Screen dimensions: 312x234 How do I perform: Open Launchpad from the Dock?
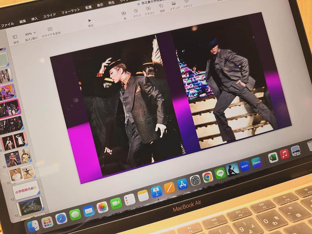pos(47,222)
